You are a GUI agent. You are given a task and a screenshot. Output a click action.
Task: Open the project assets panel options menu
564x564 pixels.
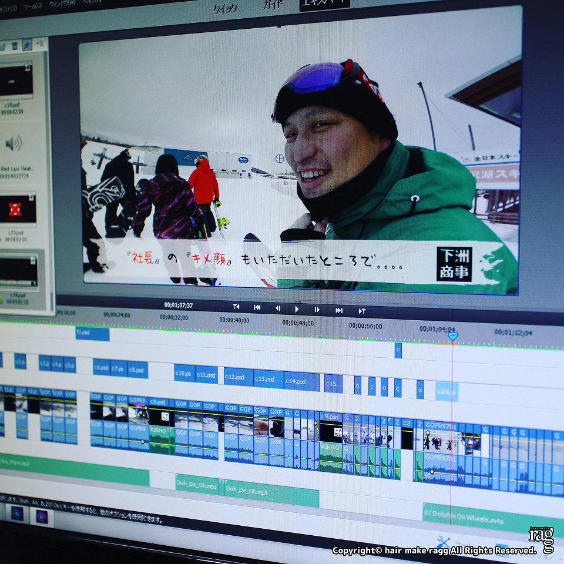40,43
